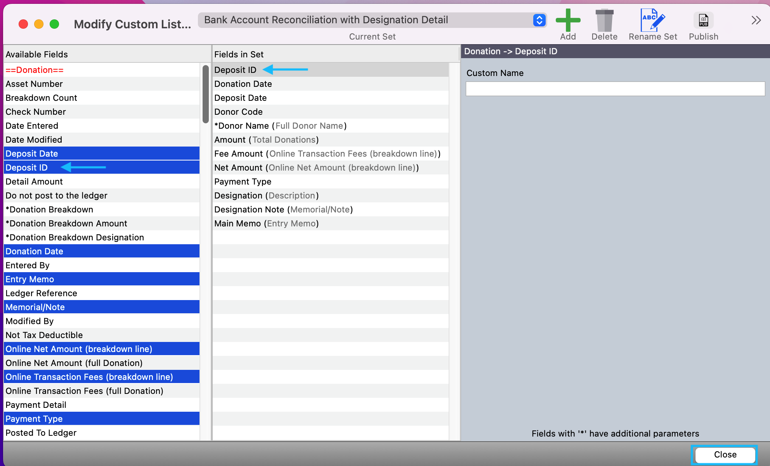Click the green plus Add icon
Image resolution: width=770 pixels, height=466 pixels.
[568, 21]
